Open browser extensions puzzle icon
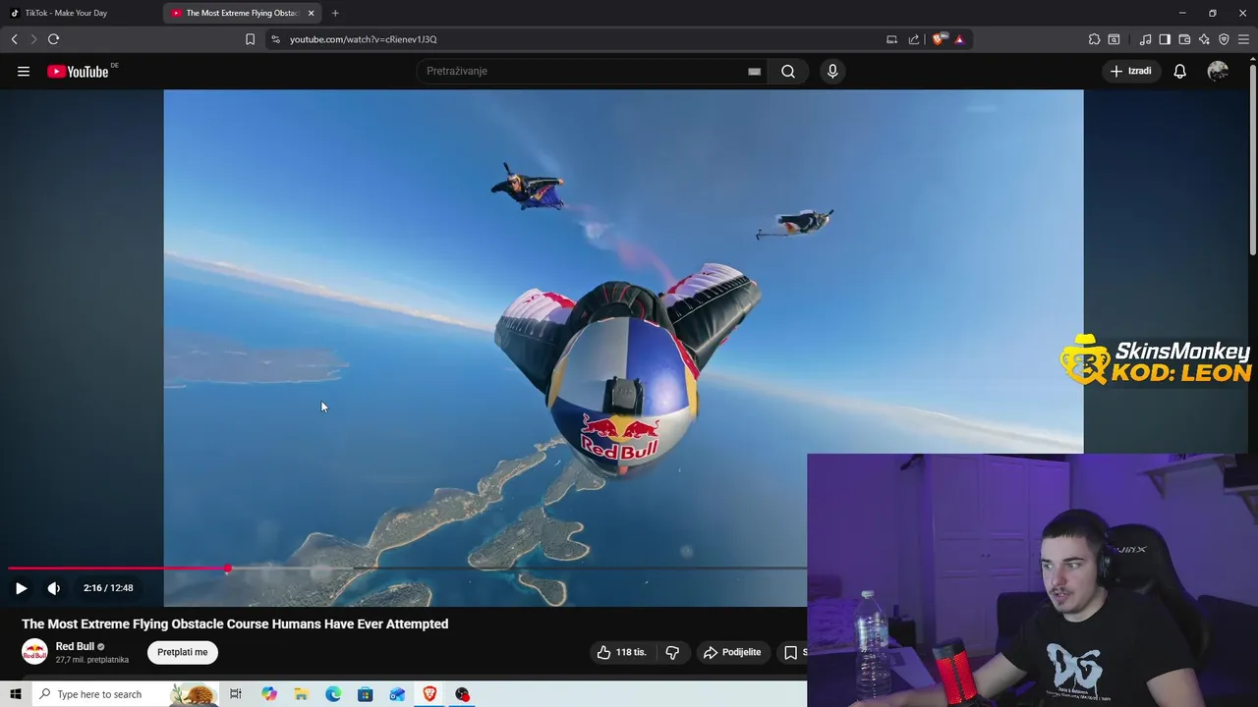 (1094, 39)
